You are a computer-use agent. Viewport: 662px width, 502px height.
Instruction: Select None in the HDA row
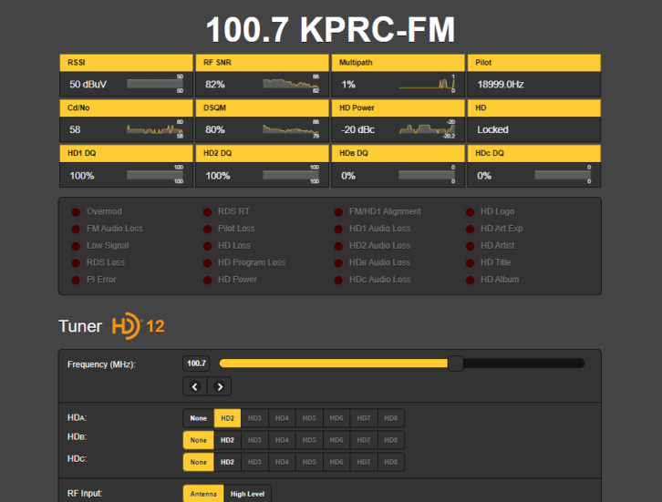click(x=199, y=418)
